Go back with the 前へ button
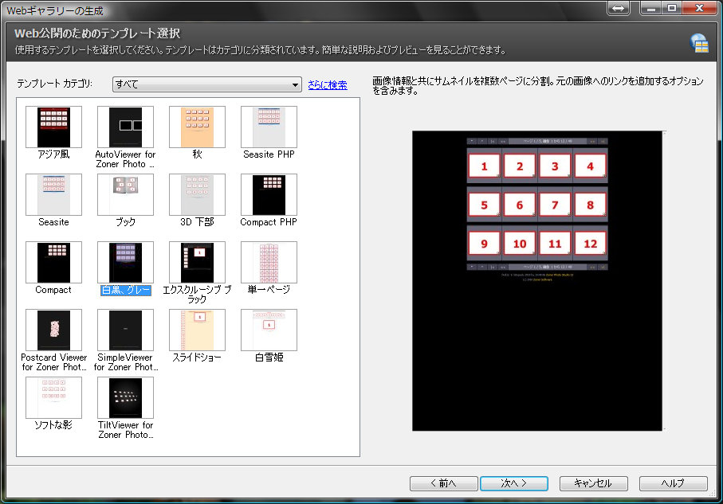 click(443, 483)
